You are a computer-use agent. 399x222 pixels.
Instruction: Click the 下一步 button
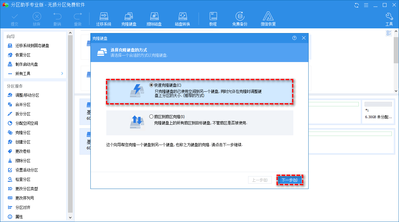[290, 180]
